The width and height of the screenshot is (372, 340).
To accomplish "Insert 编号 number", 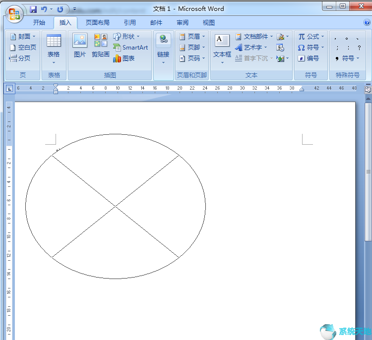I will coord(309,58).
